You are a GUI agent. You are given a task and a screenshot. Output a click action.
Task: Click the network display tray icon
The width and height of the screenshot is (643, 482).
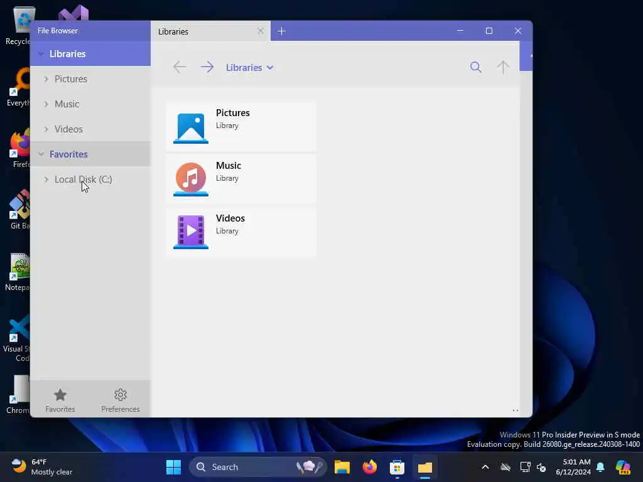525,467
